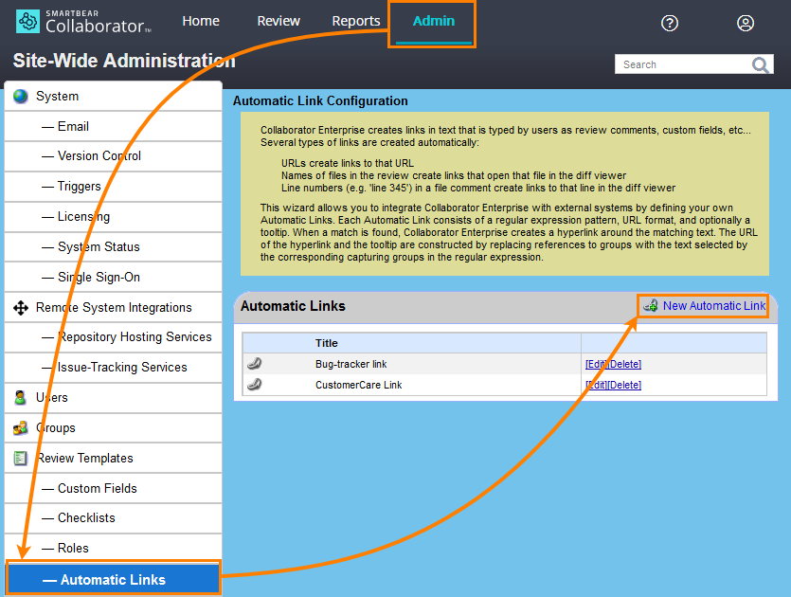Click the CustomerCare Link chain icon
Viewport: 791px width, 597px height.
click(x=254, y=385)
